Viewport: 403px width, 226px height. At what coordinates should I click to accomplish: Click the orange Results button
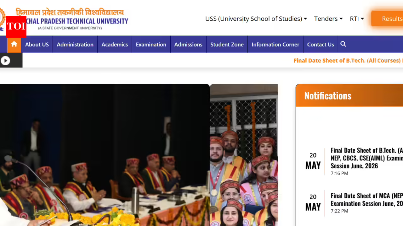tap(387, 19)
